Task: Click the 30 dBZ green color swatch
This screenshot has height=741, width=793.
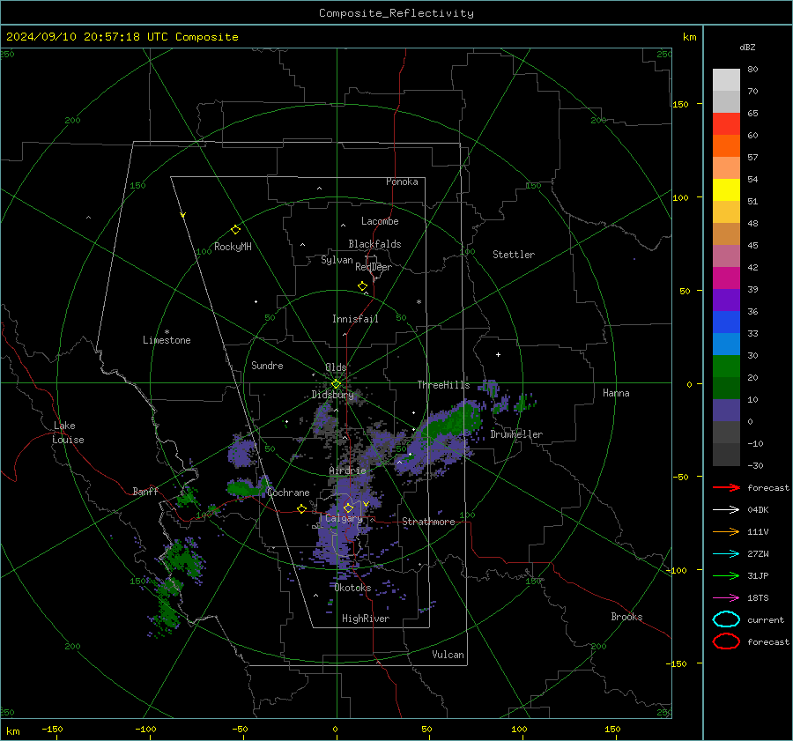Action: pyautogui.click(x=726, y=367)
